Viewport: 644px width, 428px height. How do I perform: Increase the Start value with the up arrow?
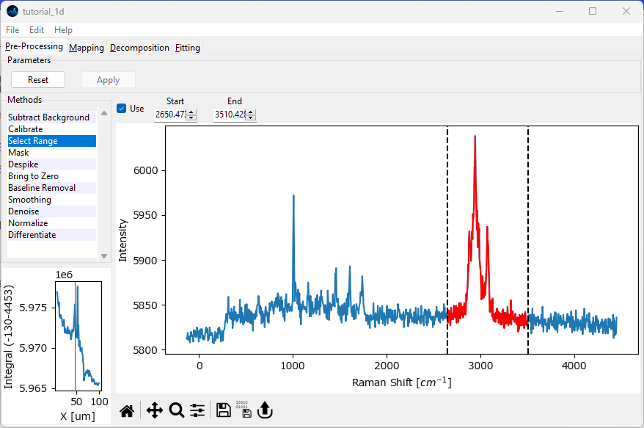[x=191, y=112]
